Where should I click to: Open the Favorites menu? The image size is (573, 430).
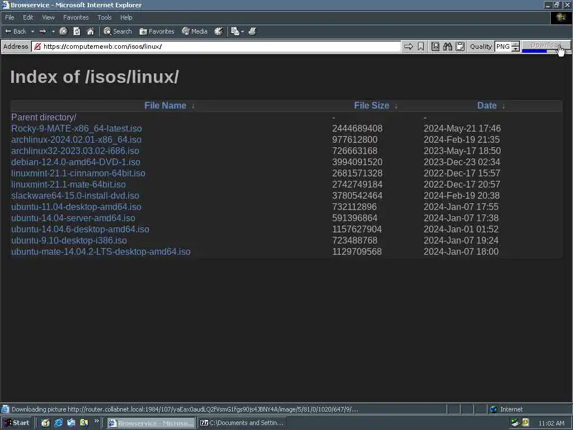[x=76, y=17]
